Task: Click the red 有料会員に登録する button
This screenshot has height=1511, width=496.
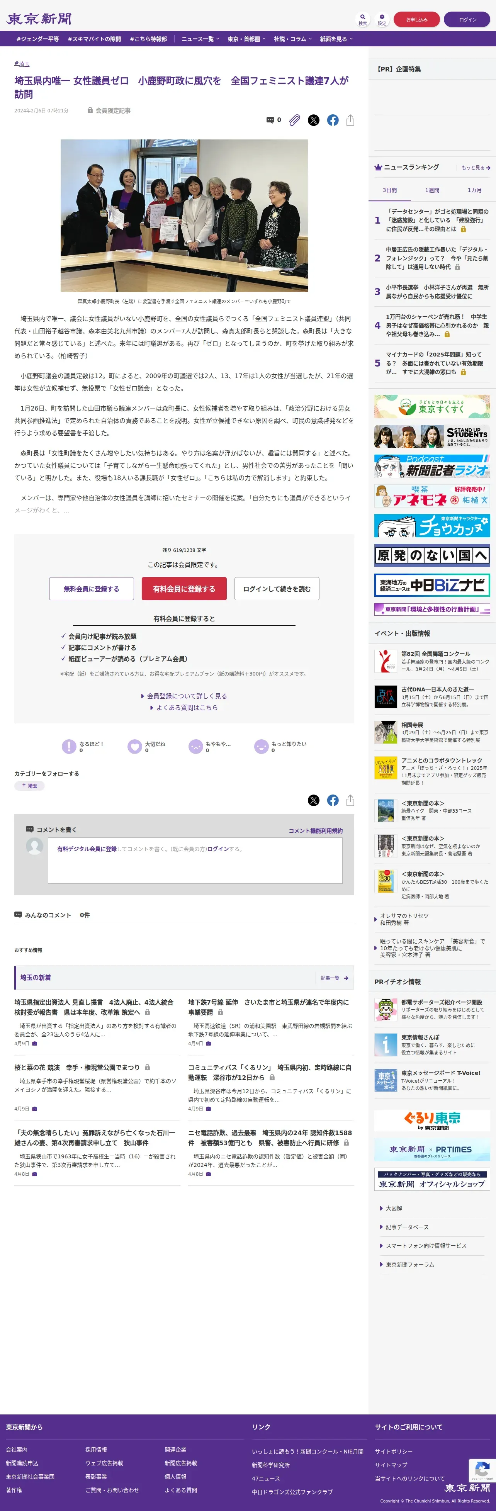Action: (184, 589)
